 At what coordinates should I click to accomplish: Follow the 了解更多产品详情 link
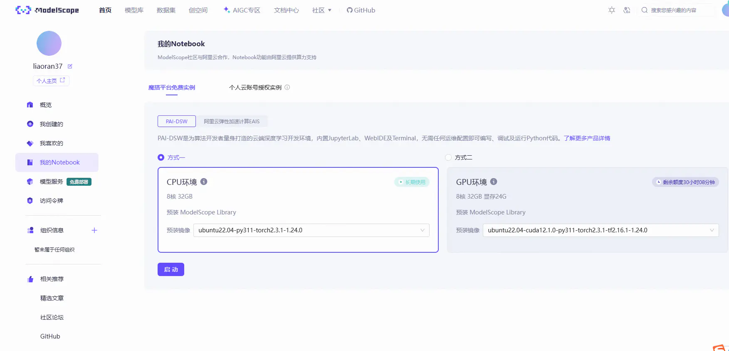click(x=587, y=138)
